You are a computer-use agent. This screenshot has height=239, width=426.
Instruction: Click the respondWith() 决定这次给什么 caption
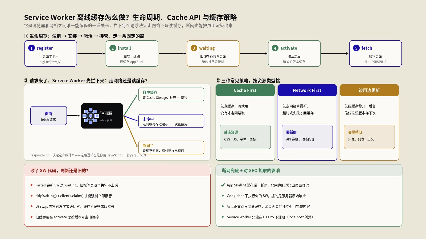[88, 155]
